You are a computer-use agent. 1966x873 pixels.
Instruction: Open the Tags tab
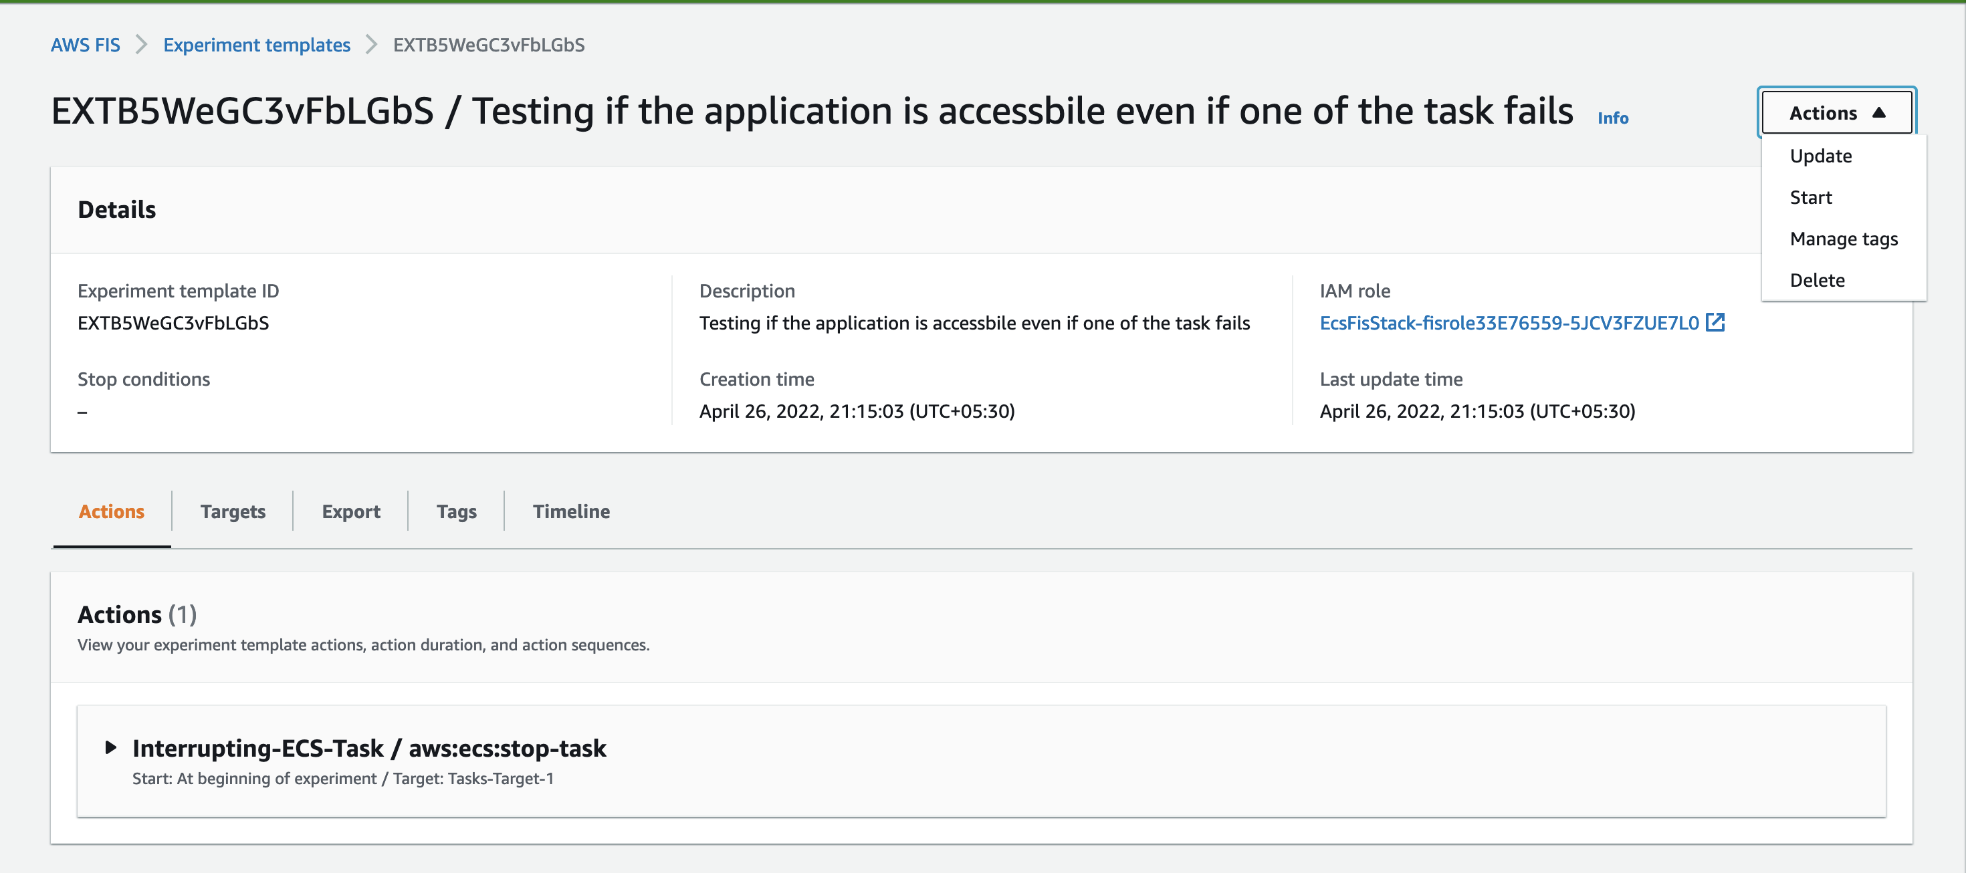456,511
